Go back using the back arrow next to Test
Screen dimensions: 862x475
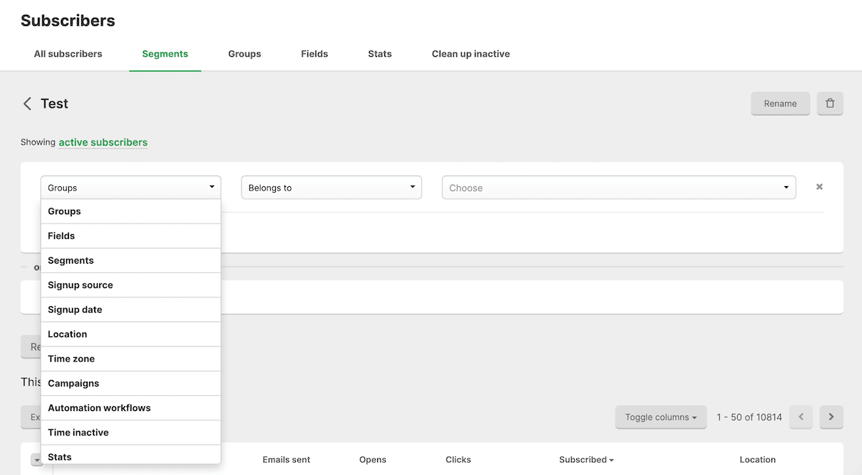point(27,103)
